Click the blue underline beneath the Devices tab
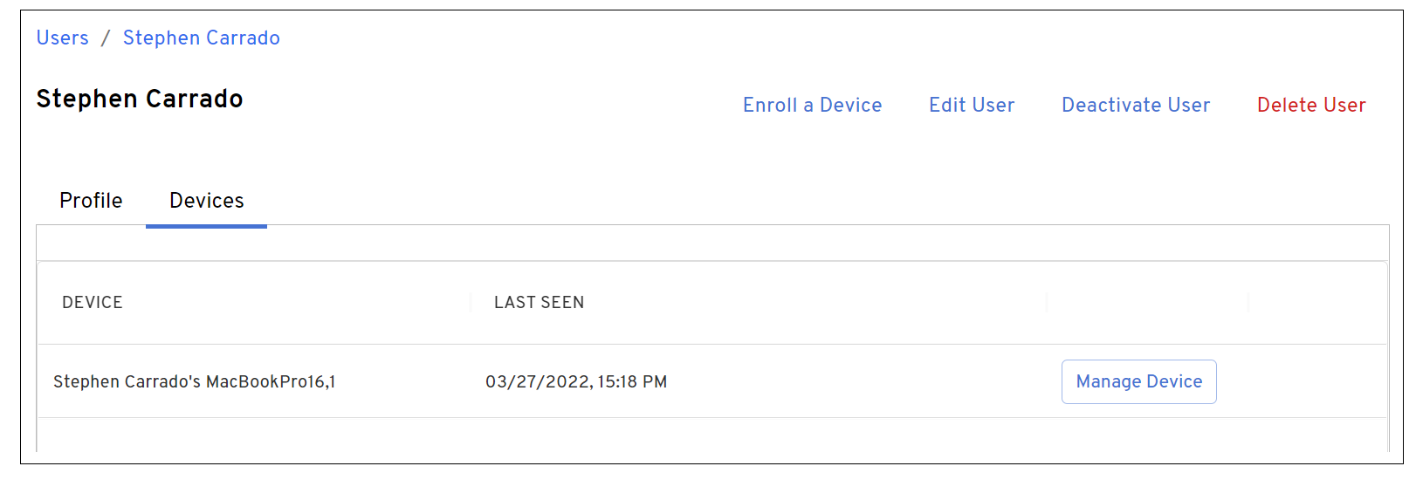Image resolution: width=1416 pixels, height=480 pixels. click(x=206, y=226)
